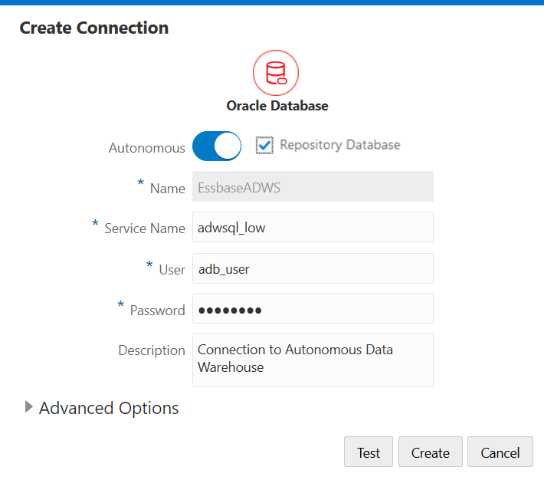
Task: Test the connection with Test button
Action: coord(369,452)
